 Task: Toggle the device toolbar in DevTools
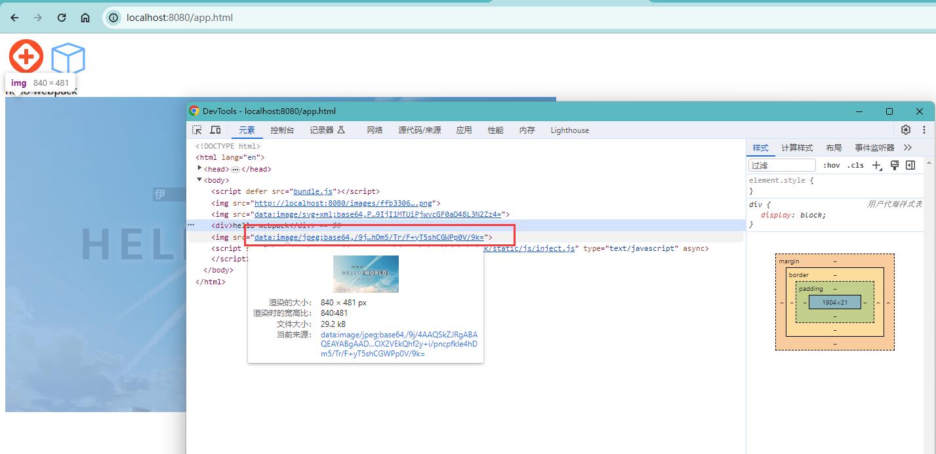215,130
